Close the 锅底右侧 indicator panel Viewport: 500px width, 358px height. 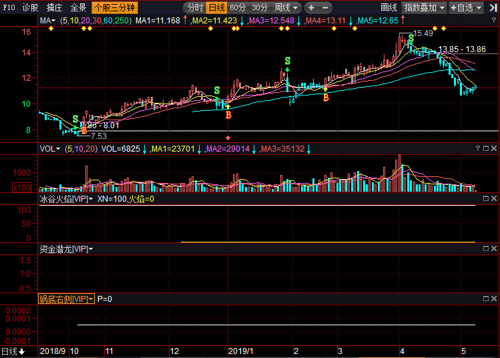coord(494,299)
